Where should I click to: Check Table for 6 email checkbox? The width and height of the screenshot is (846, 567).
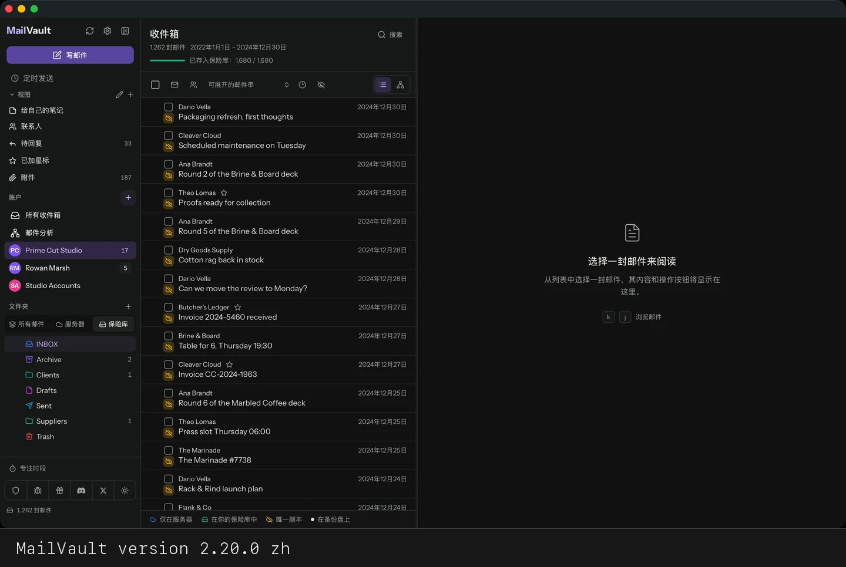pos(169,336)
